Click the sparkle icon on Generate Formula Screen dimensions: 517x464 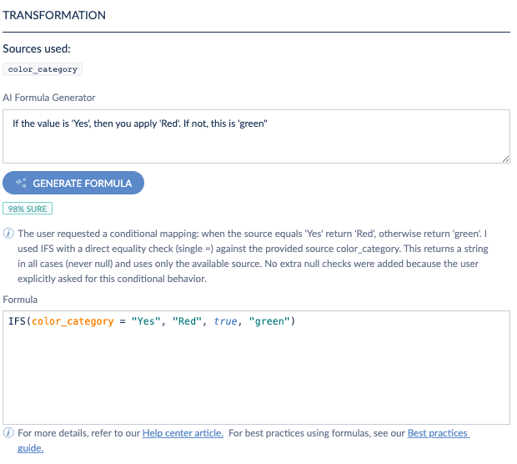(x=21, y=183)
